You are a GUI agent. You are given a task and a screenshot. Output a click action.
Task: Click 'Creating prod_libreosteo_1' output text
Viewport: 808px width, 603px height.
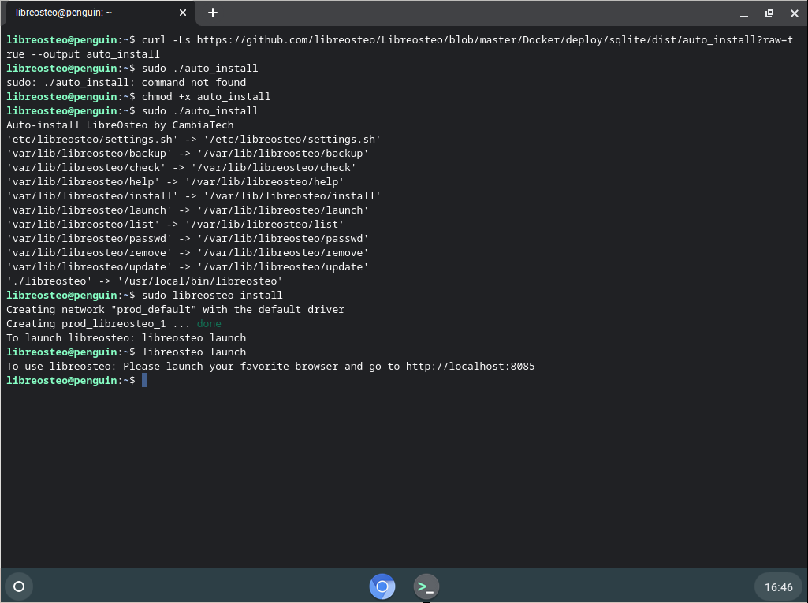[86, 324]
